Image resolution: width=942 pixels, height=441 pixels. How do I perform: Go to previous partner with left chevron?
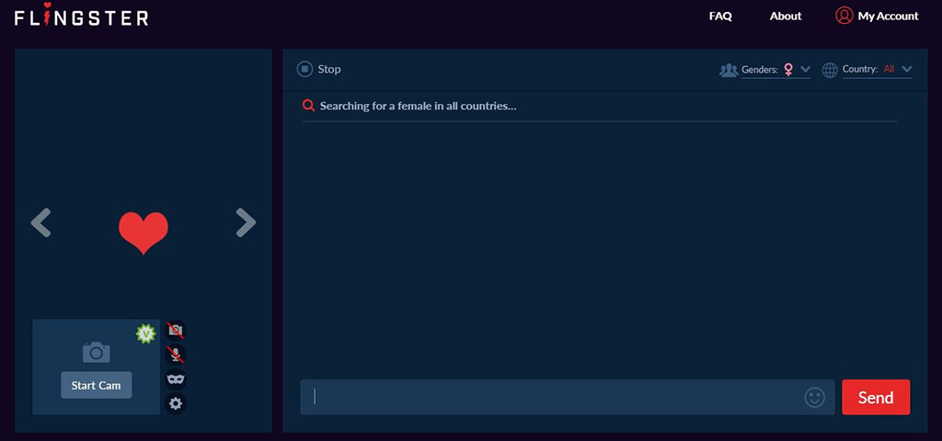[40, 222]
